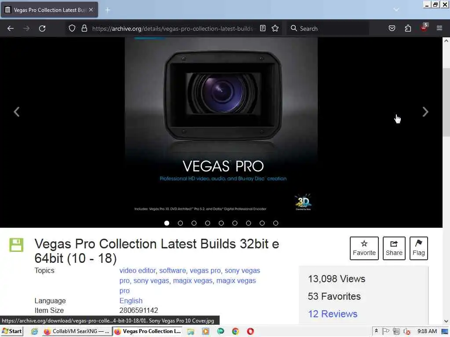
Task: Open the Windows Start menu
Action: tap(12, 331)
